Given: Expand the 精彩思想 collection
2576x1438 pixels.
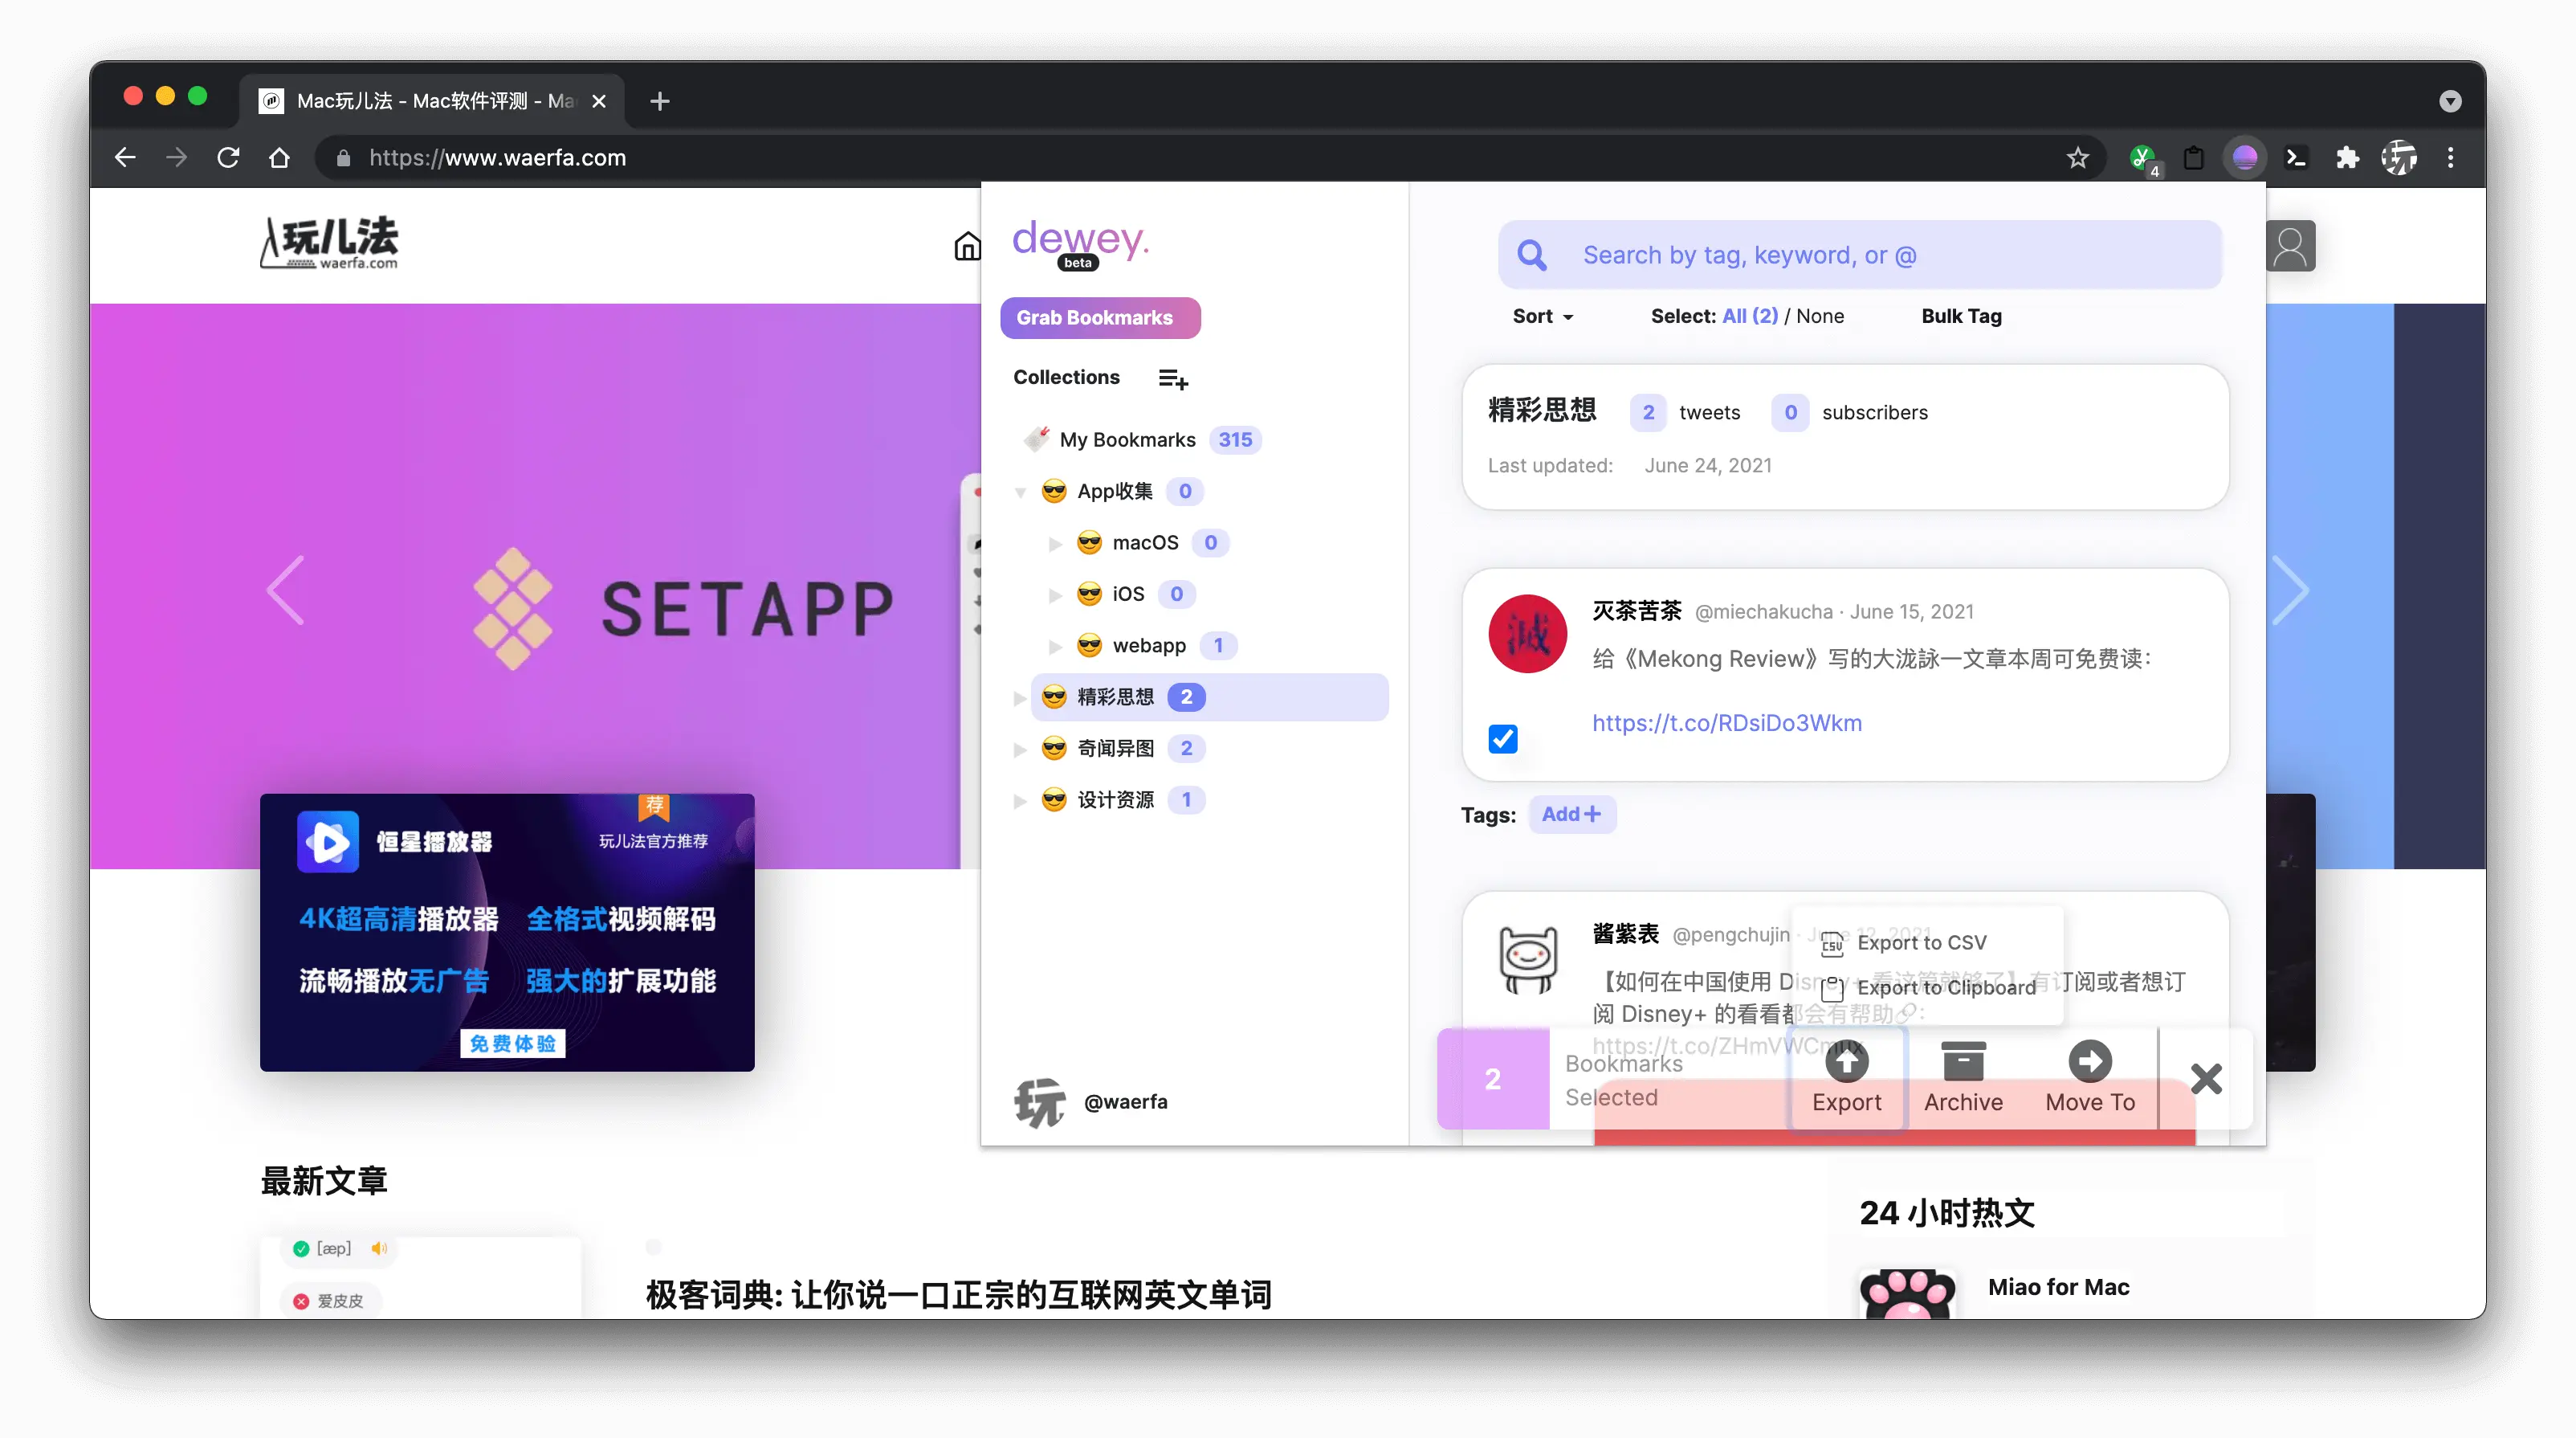Looking at the screenshot, I should pyautogui.click(x=1019, y=697).
